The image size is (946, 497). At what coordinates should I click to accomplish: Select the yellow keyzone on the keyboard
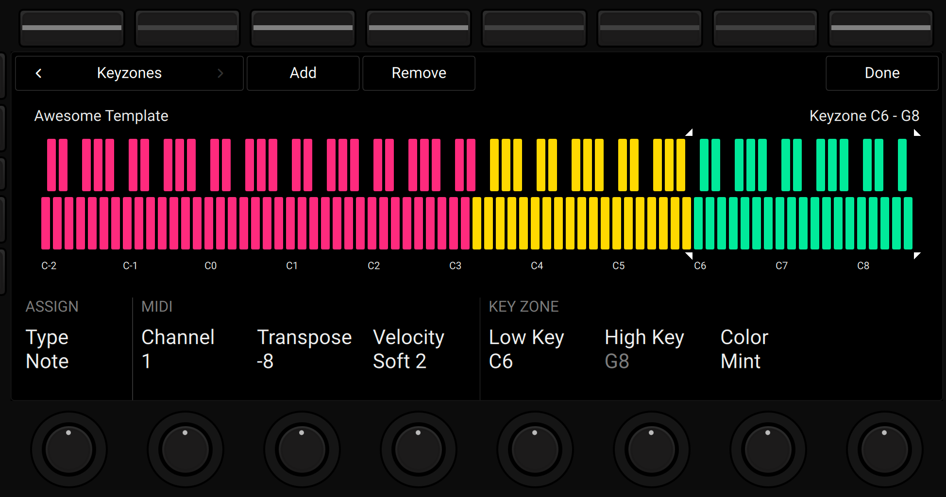tap(583, 223)
